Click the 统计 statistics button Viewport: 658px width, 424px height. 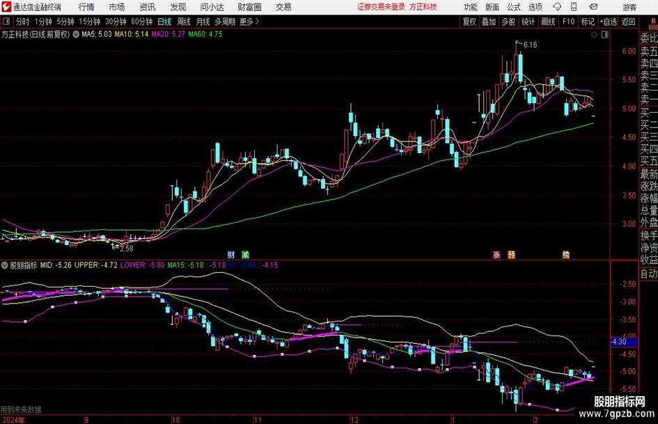click(528, 22)
